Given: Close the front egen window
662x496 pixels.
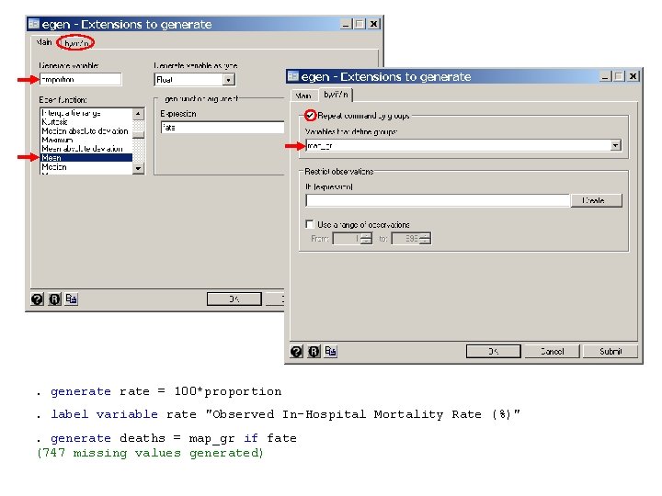Looking at the screenshot, I should point(633,76).
